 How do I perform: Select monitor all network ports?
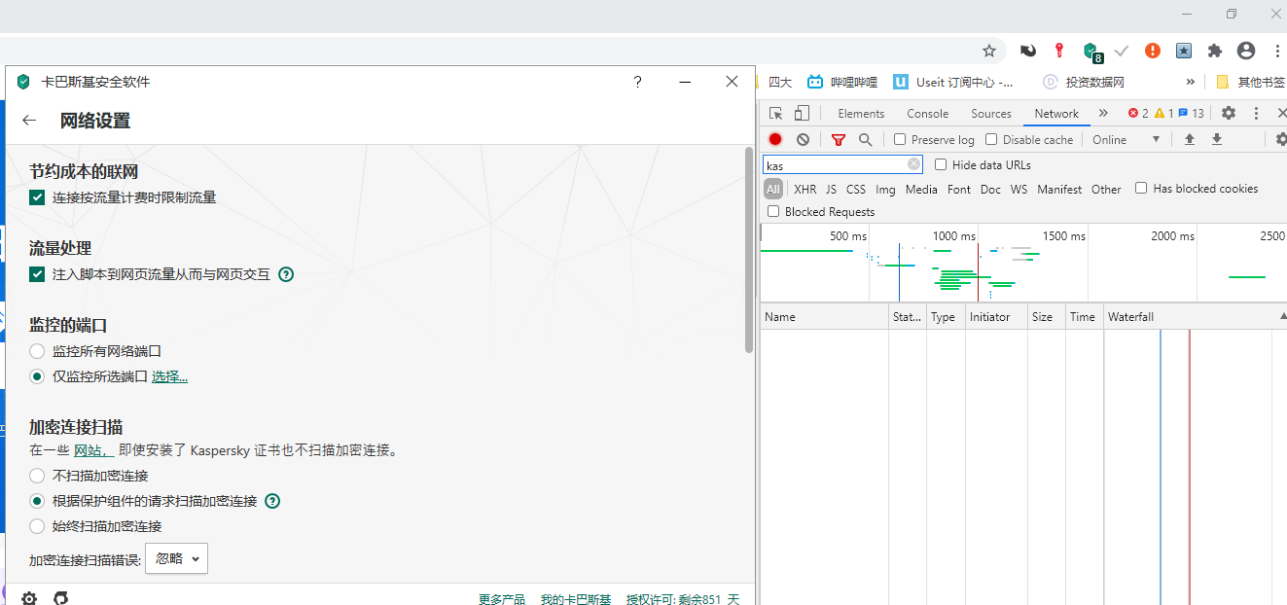pos(37,351)
